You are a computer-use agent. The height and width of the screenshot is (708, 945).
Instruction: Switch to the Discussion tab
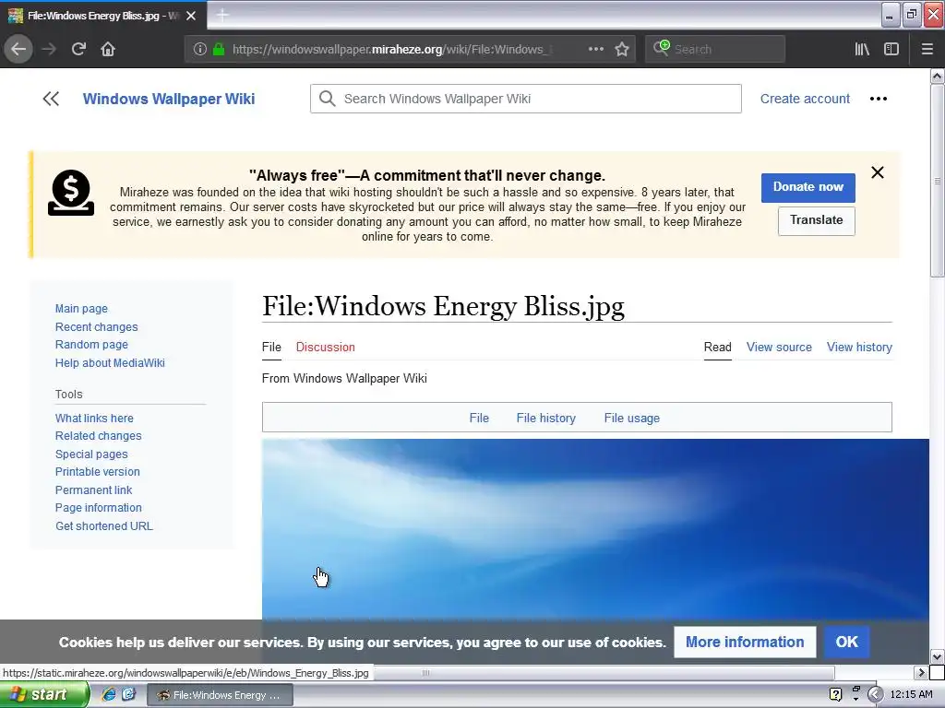(326, 347)
